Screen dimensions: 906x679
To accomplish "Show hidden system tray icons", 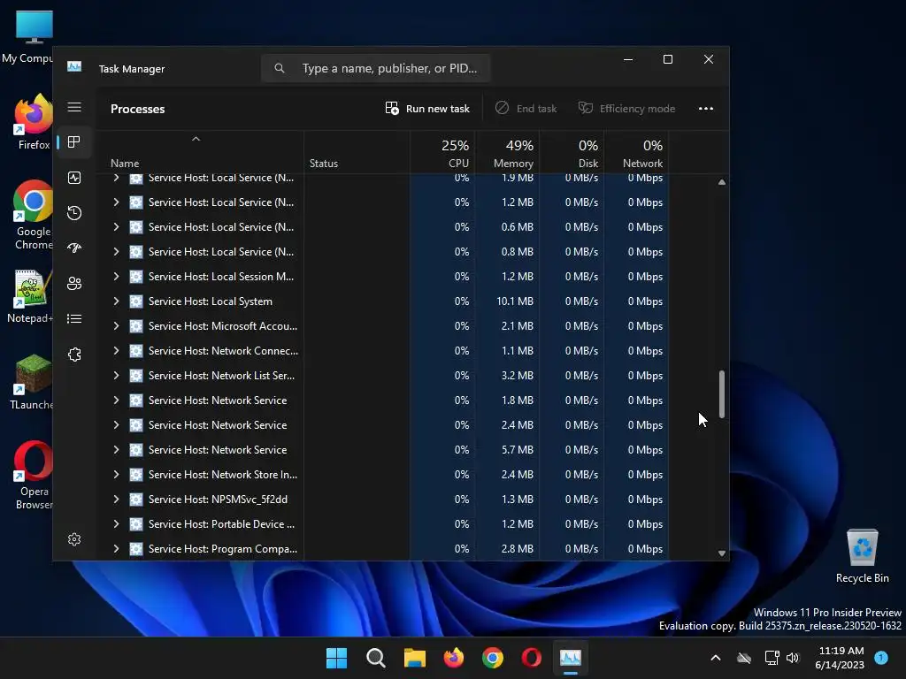I will (x=715, y=658).
